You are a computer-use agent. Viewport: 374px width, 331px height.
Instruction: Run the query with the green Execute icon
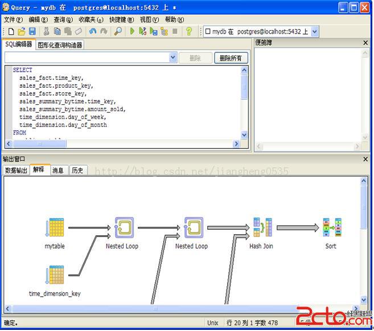pos(132,32)
